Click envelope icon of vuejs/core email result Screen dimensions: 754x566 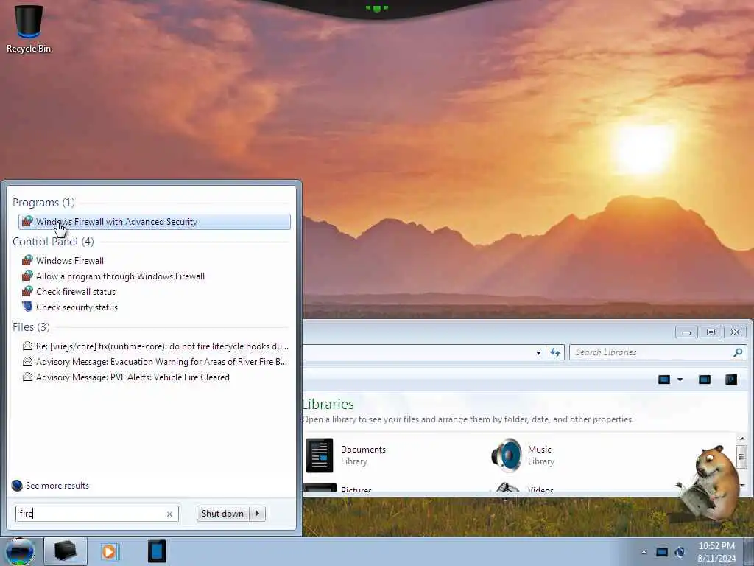click(x=27, y=346)
